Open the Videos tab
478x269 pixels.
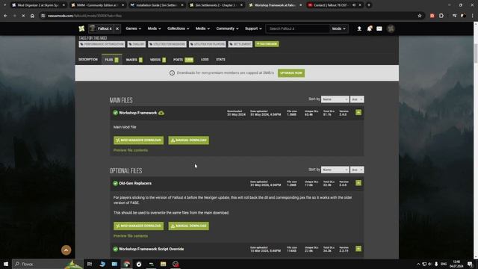click(x=158, y=60)
